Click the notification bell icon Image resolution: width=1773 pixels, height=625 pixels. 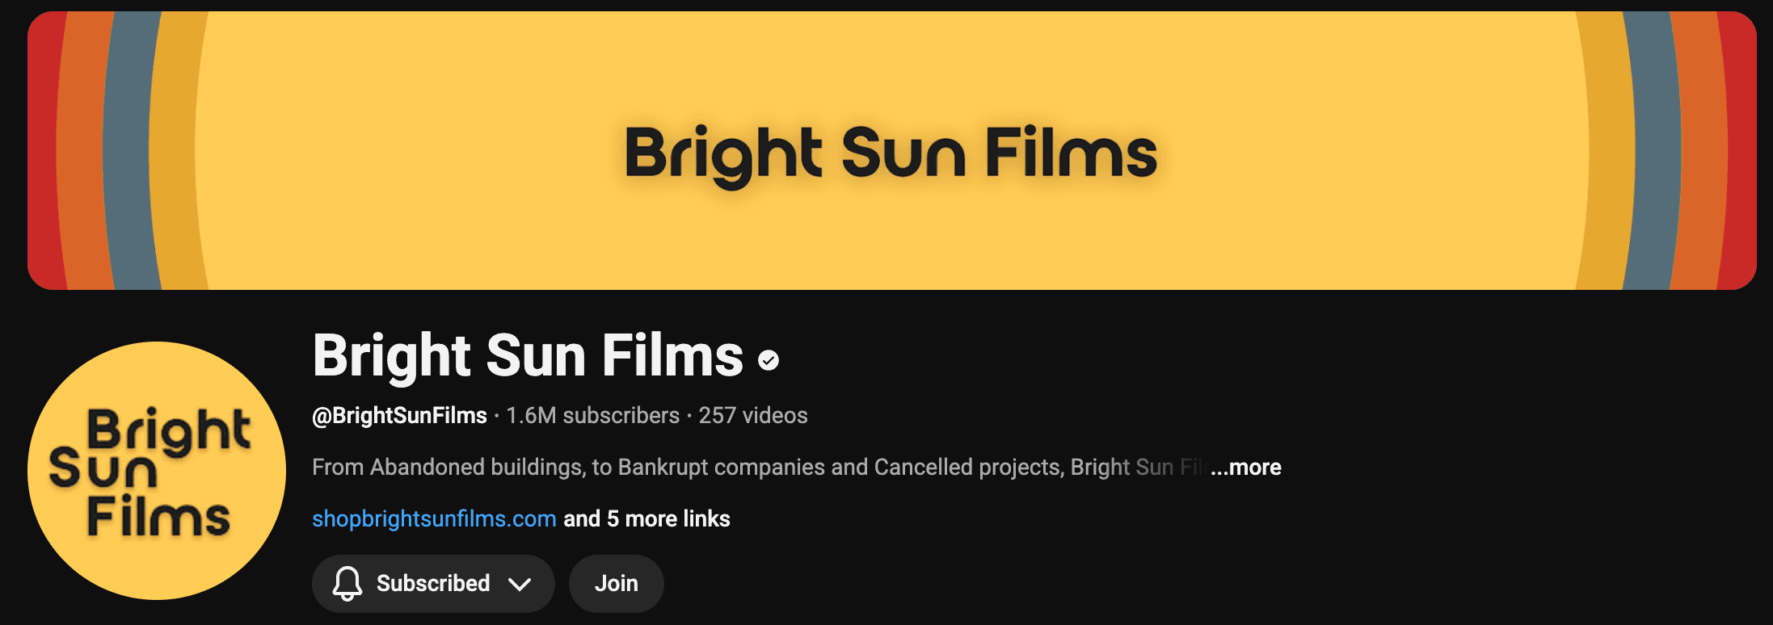tap(347, 583)
